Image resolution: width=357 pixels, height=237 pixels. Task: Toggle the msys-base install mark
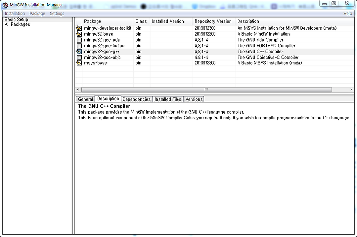[x=79, y=63]
